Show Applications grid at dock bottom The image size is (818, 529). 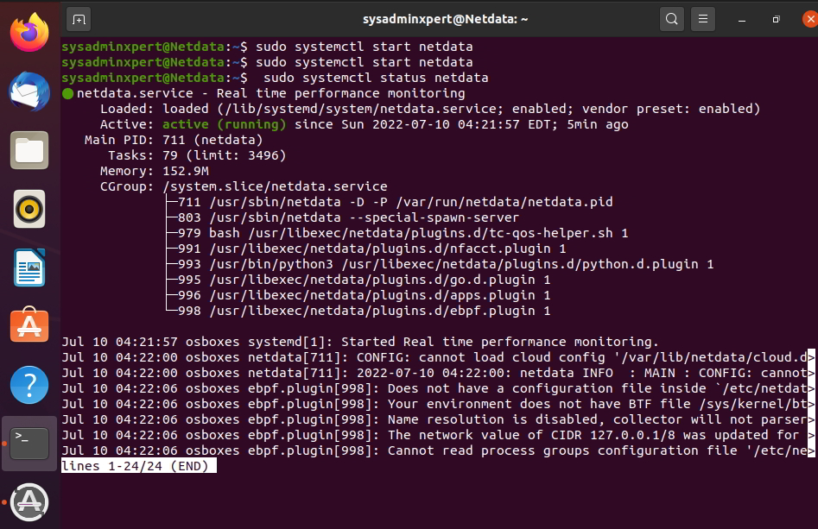[29, 501]
